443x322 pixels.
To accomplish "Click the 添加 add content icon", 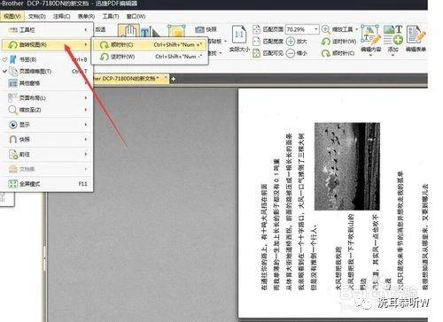I will tap(393, 34).
